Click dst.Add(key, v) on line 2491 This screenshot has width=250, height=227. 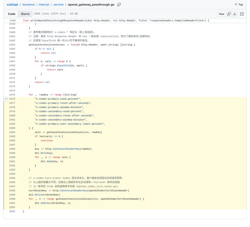[x=52, y=161]
